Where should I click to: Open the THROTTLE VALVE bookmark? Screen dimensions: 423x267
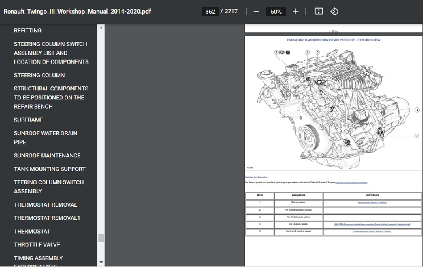37,245
